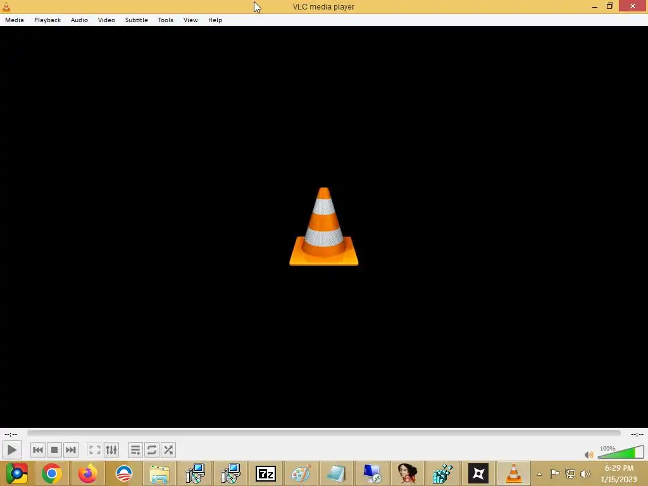The image size is (648, 486).
Task: Jump to previous media track
Action: (37, 450)
